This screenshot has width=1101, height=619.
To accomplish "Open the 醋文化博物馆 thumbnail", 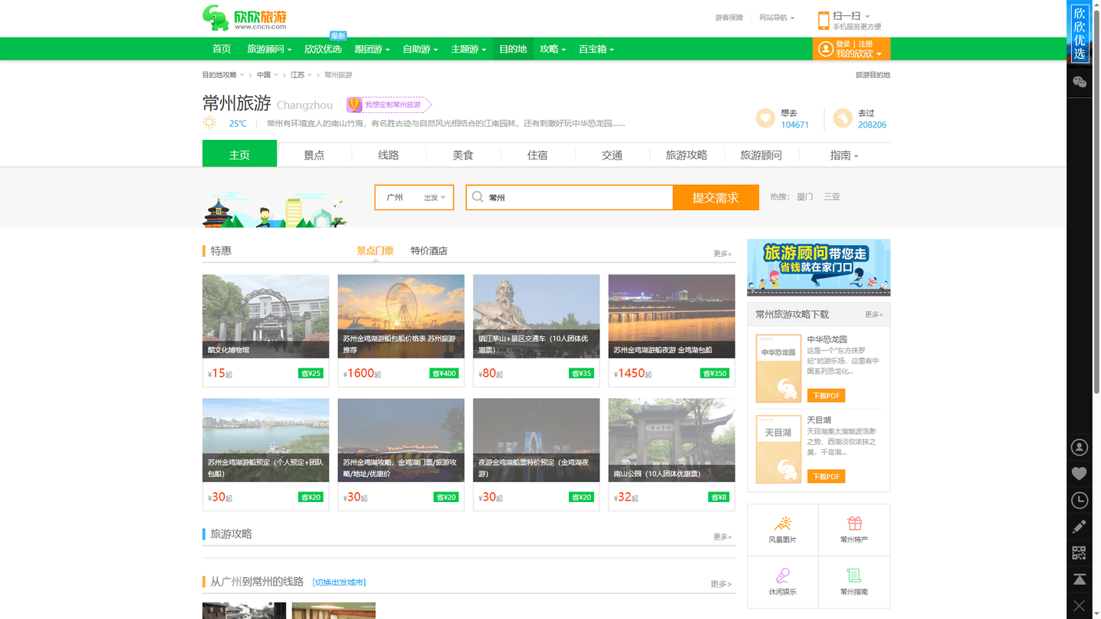I will click(x=265, y=316).
